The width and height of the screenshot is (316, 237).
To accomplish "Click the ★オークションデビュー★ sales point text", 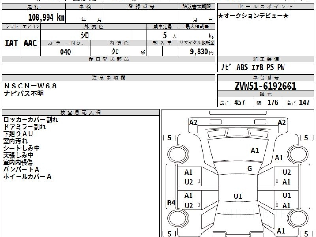I will coord(253,16).
